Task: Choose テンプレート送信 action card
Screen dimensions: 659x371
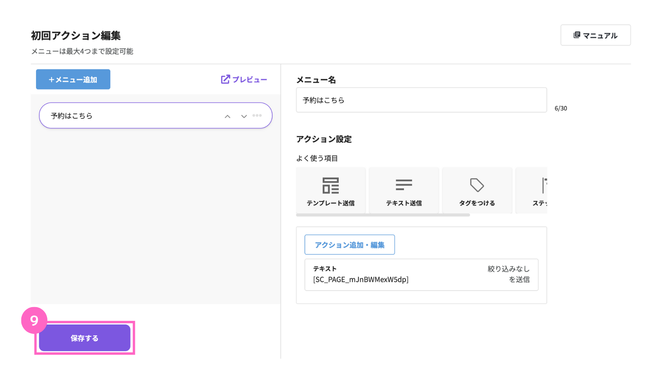Action: 331,191
